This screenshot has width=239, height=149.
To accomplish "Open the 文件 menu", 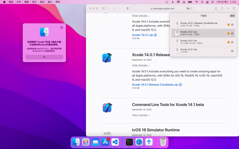I will tap(19, 2).
